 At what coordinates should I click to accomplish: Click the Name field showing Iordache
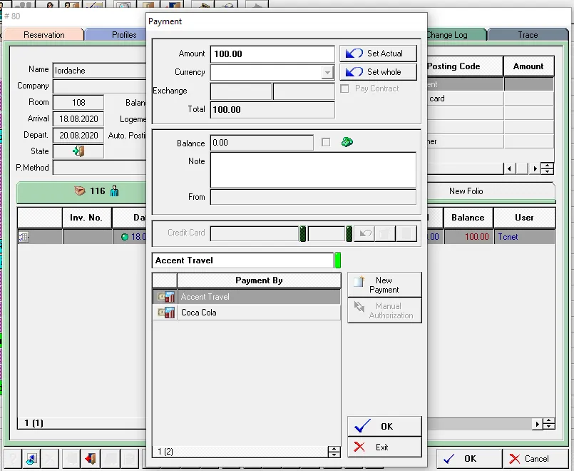point(100,71)
